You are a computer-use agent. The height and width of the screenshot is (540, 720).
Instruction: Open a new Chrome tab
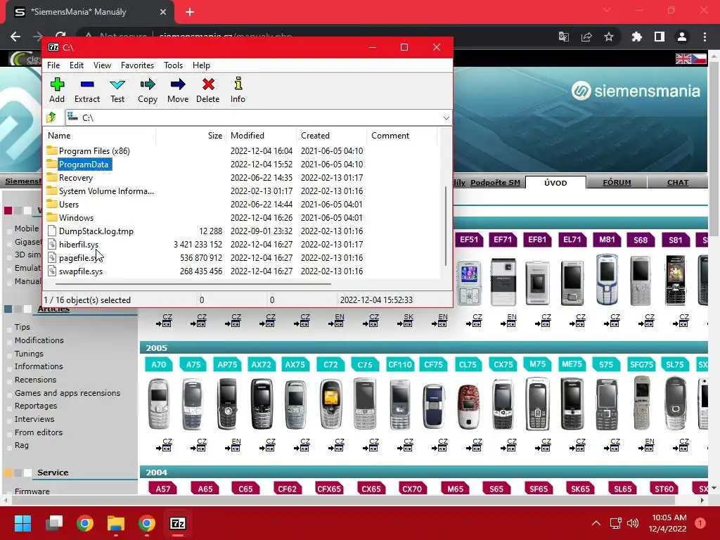tap(190, 12)
